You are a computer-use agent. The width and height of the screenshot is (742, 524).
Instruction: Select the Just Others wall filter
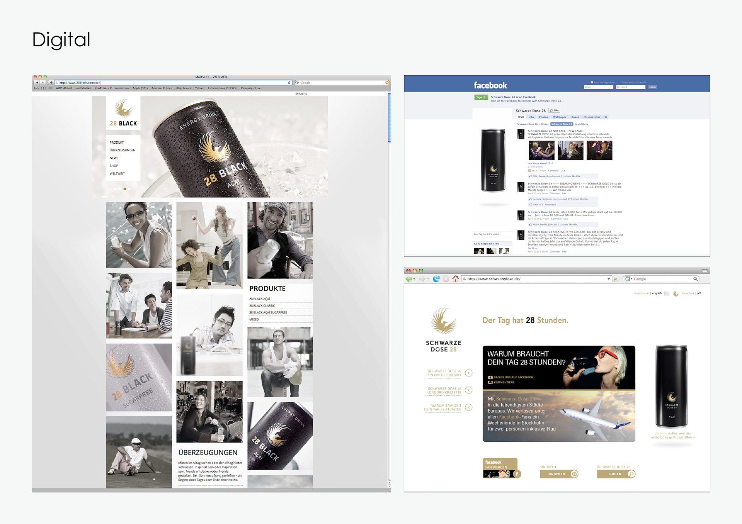pos(581,124)
